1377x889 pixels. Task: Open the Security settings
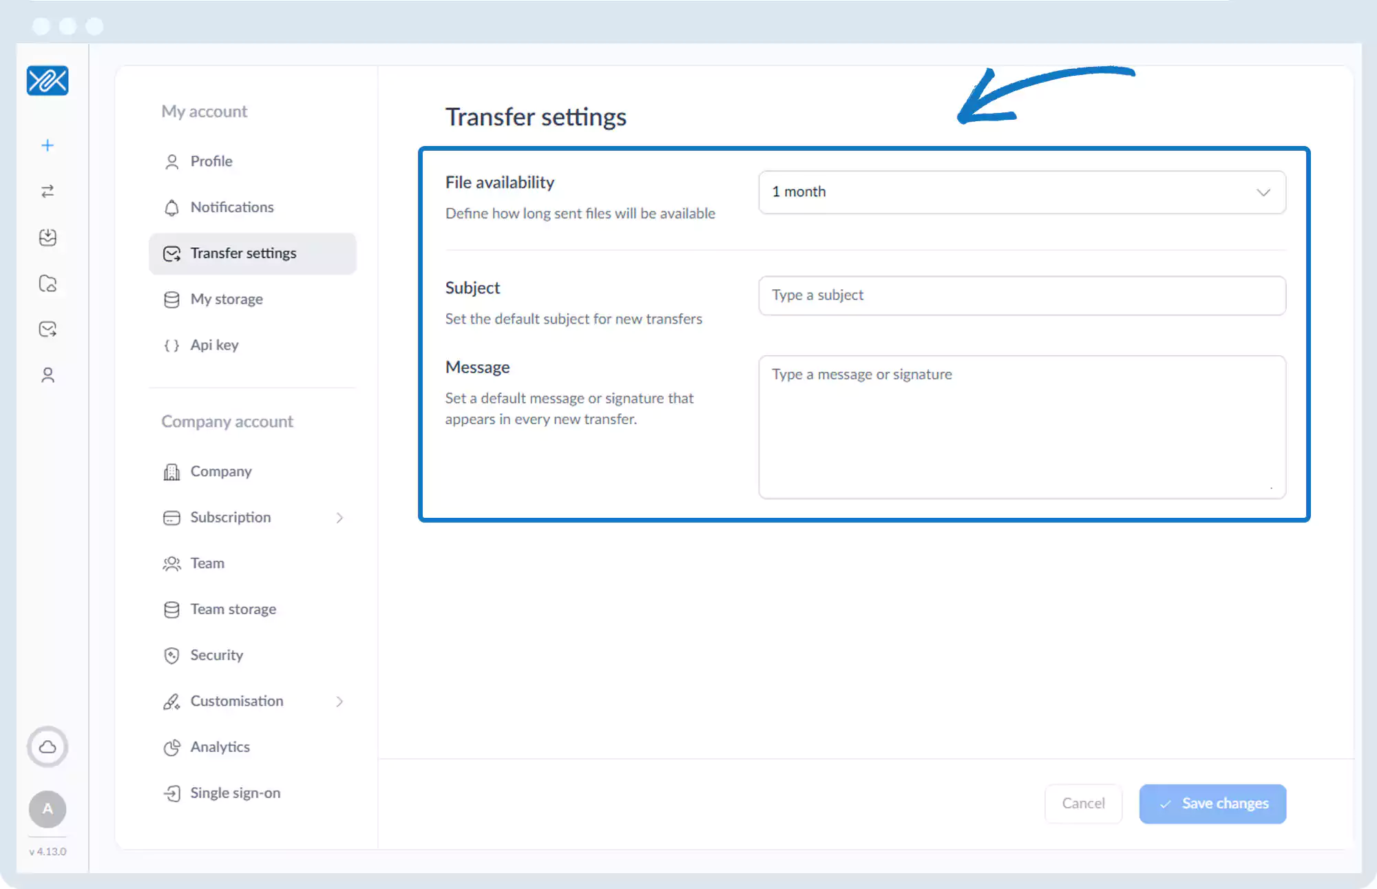pyautogui.click(x=216, y=656)
